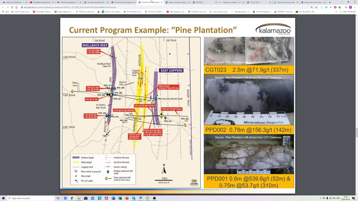Viewport: 358px width, 201px height.
Task: Close the 16 July 2010 tab
Action: (x=270, y=2)
